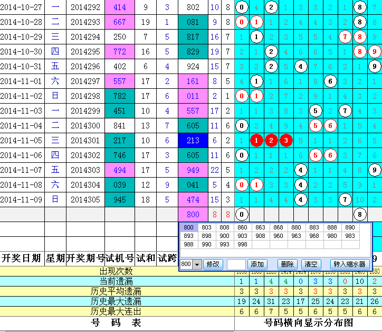This screenshot has width=382, height=332.
Task: Click the 试机号 column header
Action: [120, 258]
